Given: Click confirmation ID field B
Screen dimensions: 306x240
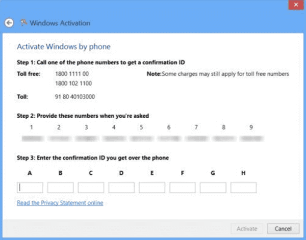Looking at the screenshot, I should tap(60, 188).
